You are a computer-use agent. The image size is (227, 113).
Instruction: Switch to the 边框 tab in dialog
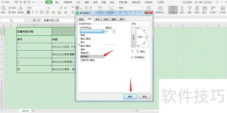(106, 19)
